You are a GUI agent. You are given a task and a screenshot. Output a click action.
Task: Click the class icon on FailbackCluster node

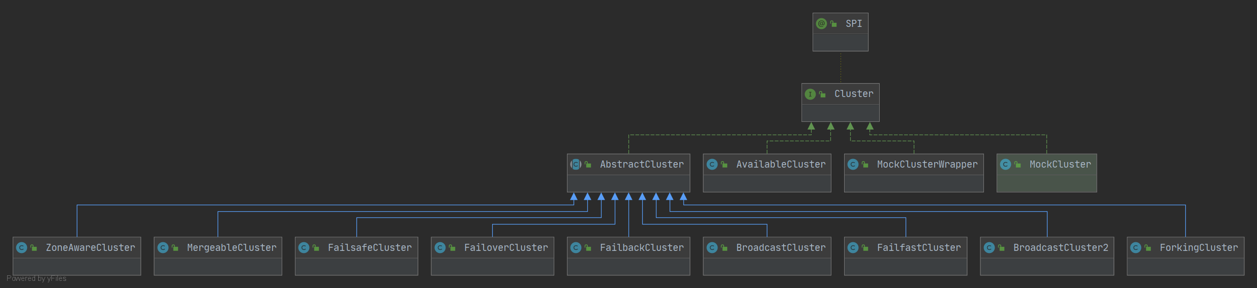(x=576, y=247)
